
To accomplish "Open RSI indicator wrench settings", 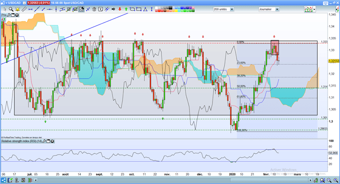I will tap(44, 141).
